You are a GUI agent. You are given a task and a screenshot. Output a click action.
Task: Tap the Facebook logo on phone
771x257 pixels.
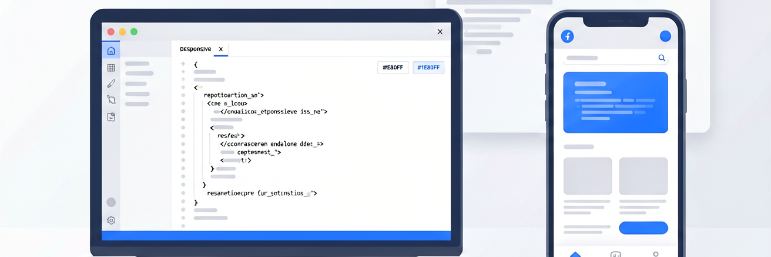coord(568,36)
